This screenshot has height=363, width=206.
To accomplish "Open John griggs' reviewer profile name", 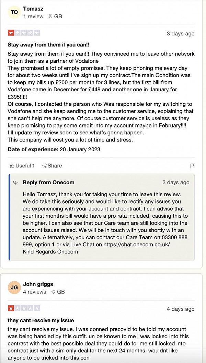I will [x=38, y=284].
